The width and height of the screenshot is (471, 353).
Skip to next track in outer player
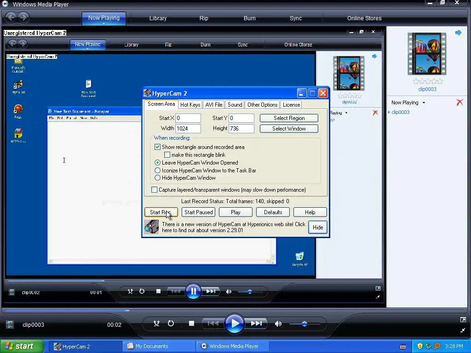click(256, 323)
